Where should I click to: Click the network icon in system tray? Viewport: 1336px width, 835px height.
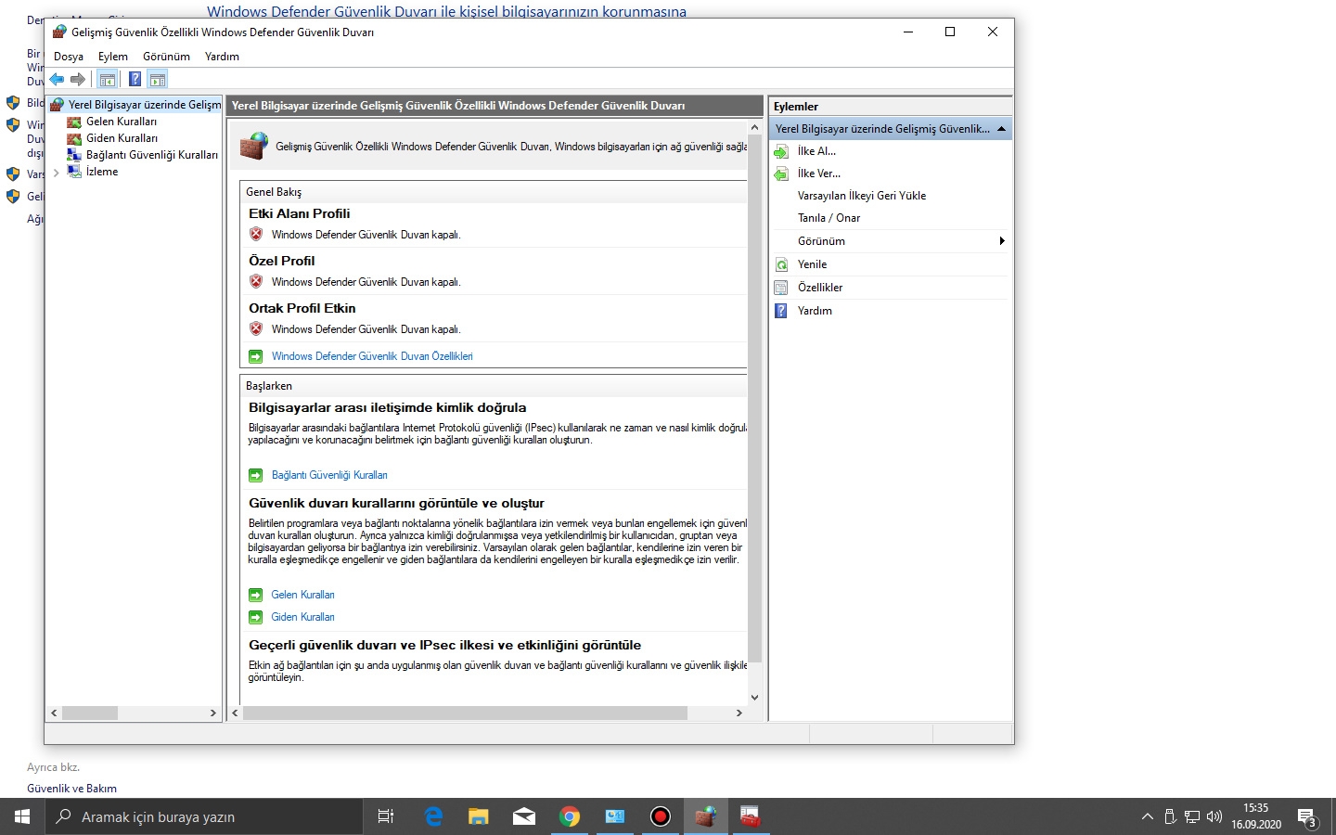point(1192,816)
